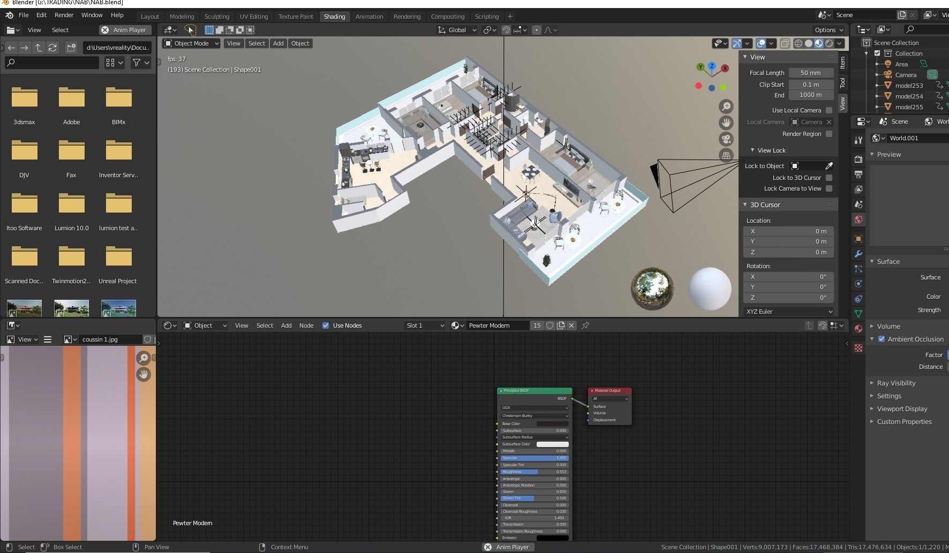Open the Object properties tab

(858, 239)
